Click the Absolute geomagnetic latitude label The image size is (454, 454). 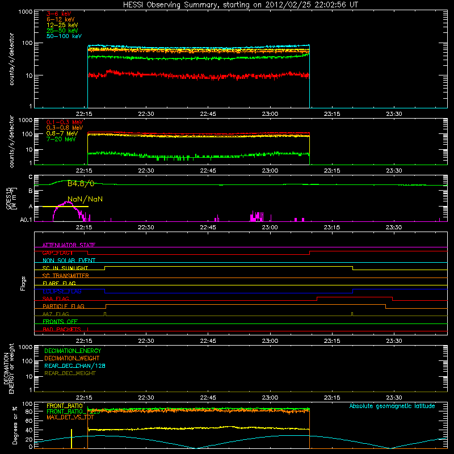point(392,406)
